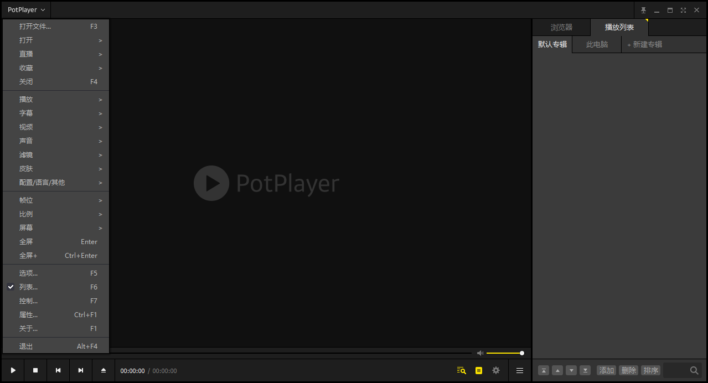Screen dimensions: 708x383
Task: Click the control panel hamburger icon
Action: [x=519, y=370]
